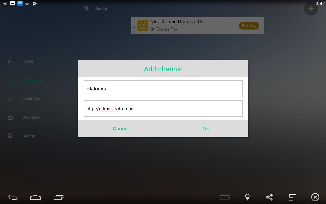Screen dimensions: 326x204
Task: Tap the ad info icon on the banner
Action: tap(133, 27)
